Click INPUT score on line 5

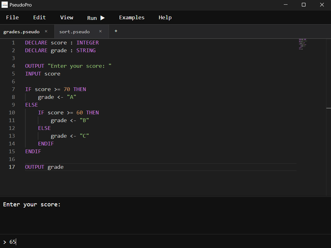tap(43, 74)
